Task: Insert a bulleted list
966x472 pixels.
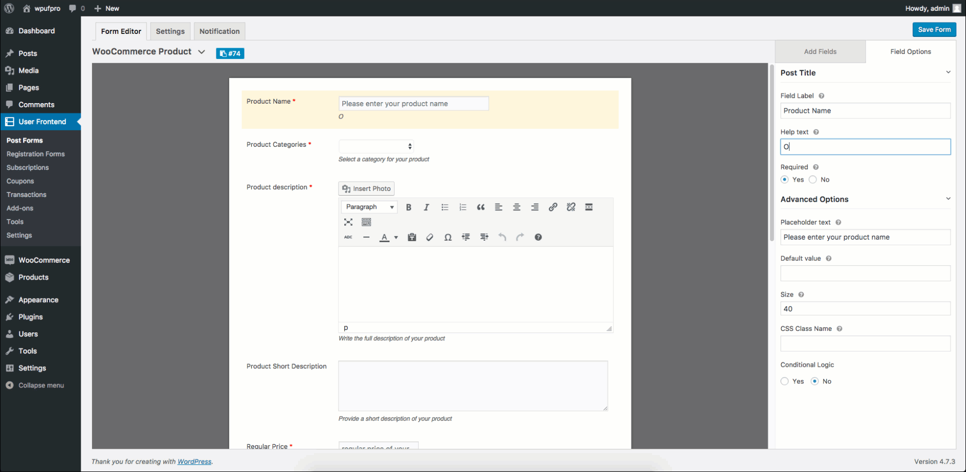Action: coord(445,207)
